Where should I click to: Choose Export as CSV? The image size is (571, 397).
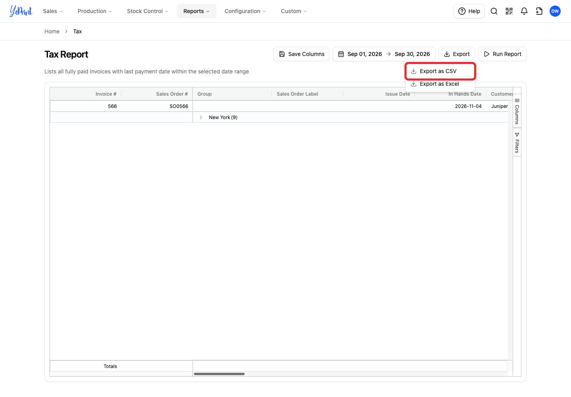coord(440,71)
